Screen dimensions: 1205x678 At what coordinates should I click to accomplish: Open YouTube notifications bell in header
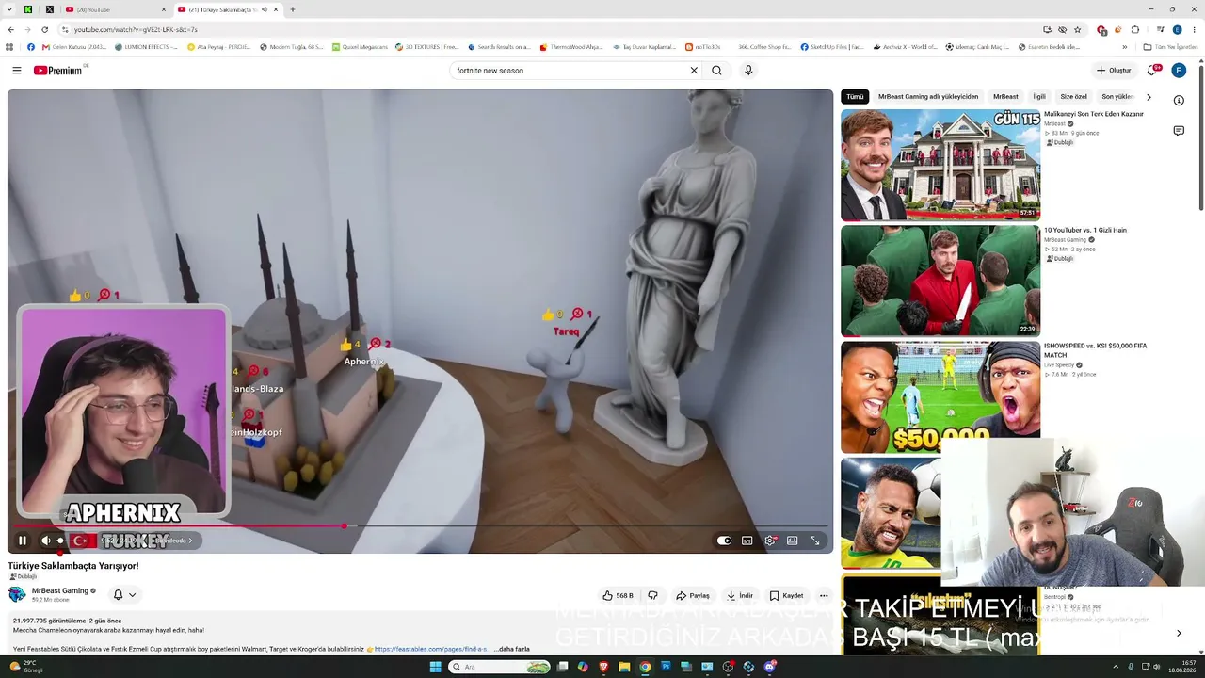[1152, 71]
